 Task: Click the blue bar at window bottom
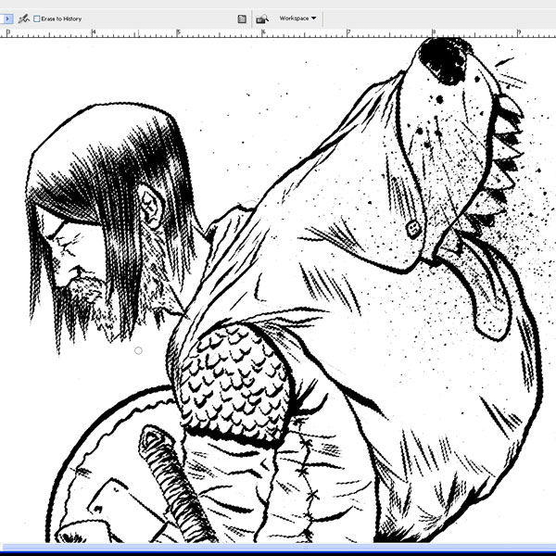[278, 549]
